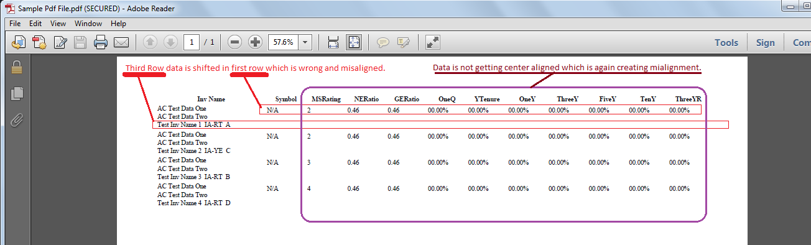
Task: Click the 'TenY' column header
Action: point(648,99)
